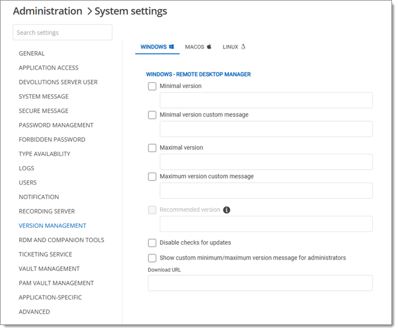
Task: Select PAM Vault Management in sidebar
Action: [56, 283]
